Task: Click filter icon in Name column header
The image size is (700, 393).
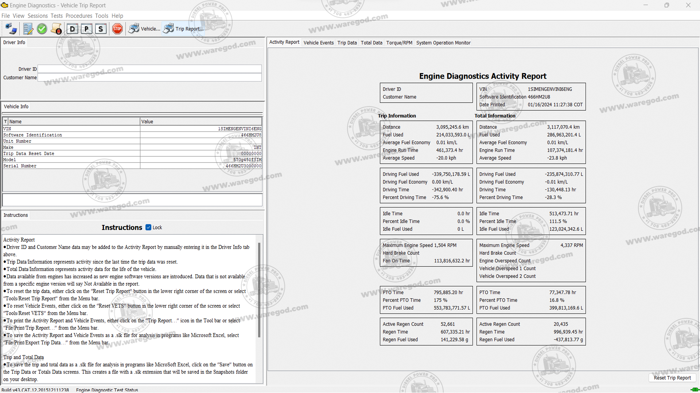Action: tap(5, 122)
